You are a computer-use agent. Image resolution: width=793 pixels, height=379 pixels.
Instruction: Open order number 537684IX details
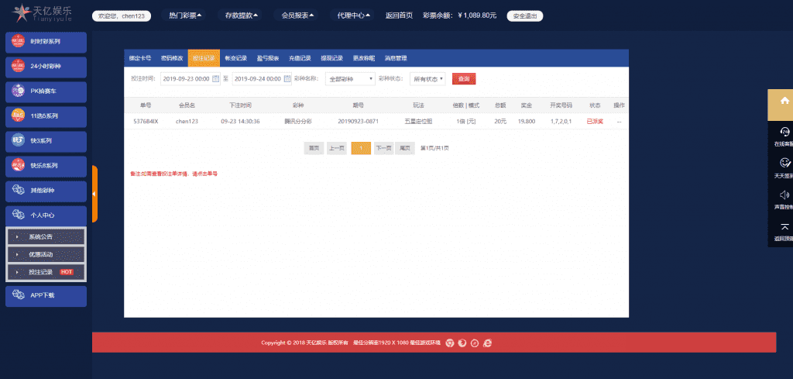point(146,122)
